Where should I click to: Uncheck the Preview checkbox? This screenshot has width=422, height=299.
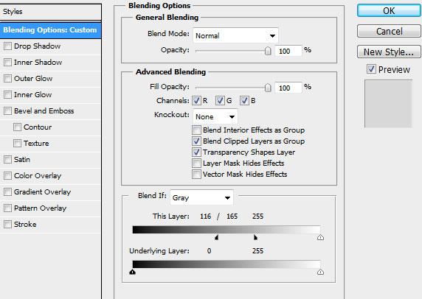[371, 69]
